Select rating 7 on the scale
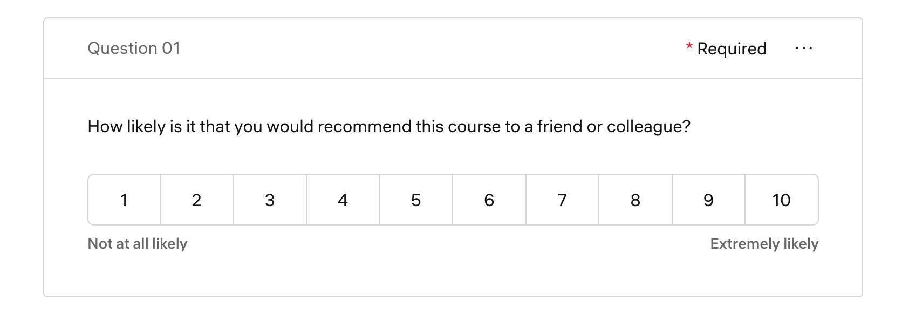Screen dimensions: 902x314 coord(562,200)
